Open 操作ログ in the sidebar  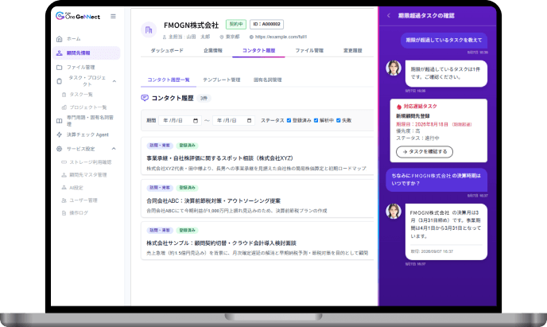79,213
